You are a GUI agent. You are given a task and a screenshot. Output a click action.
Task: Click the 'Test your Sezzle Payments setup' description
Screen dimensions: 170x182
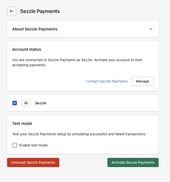(79, 134)
